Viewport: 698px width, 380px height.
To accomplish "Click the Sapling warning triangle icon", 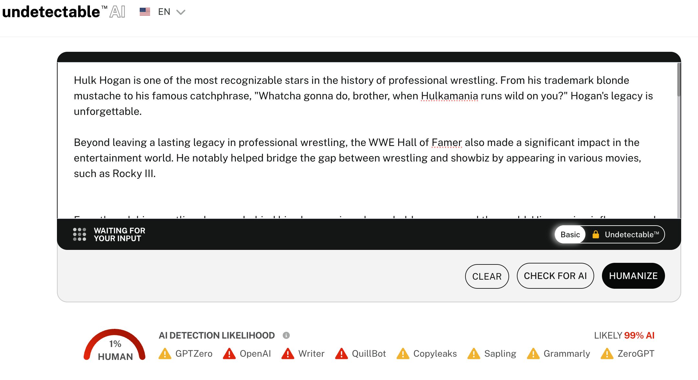I will pos(474,353).
